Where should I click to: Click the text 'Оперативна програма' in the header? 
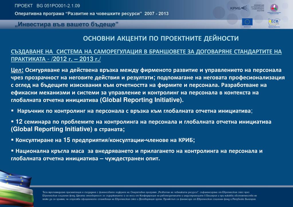coord(40,14)
